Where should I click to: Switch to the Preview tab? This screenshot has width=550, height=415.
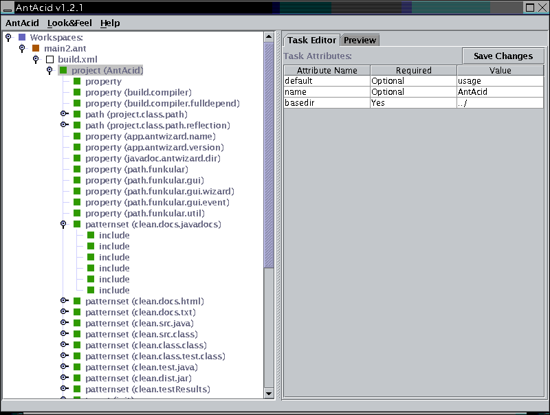click(x=360, y=40)
